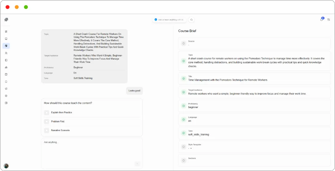Select the highlighted course builder sidebar item
This screenshot has width=335, height=171.
(x=6, y=46)
